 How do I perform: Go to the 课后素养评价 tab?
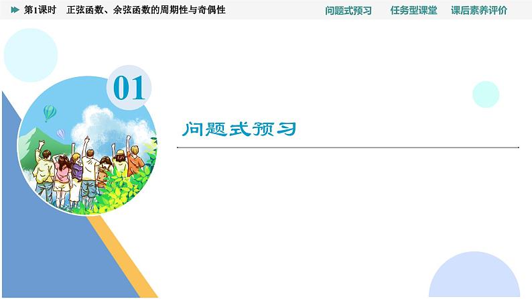479,10
